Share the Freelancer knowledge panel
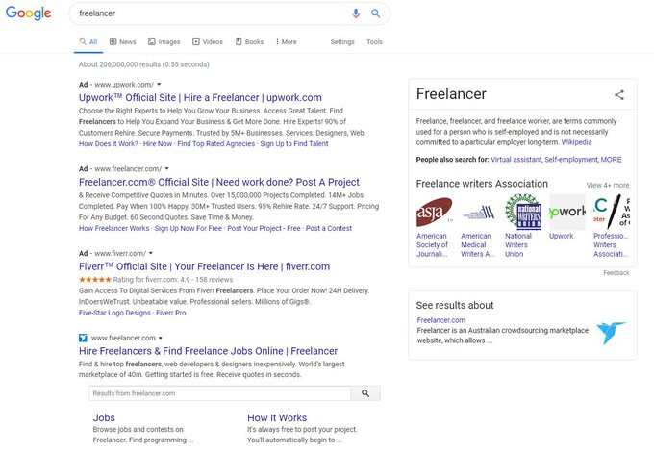Image resolution: width=654 pixels, height=453 pixels. [619, 94]
